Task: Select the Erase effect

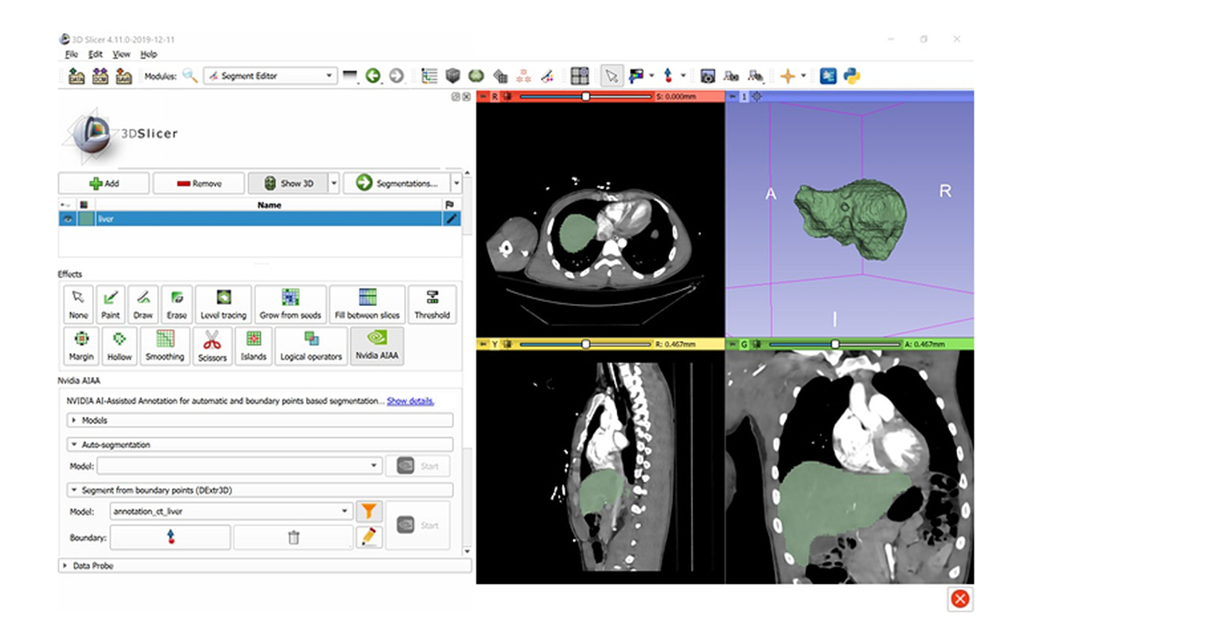Action: click(x=177, y=304)
